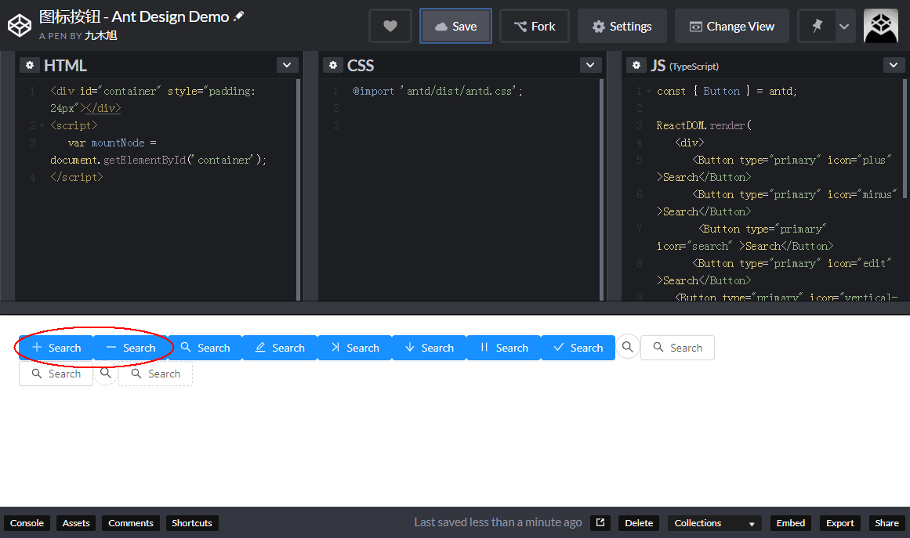Love this pen with heart button
This screenshot has width=910, height=538.
(390, 26)
